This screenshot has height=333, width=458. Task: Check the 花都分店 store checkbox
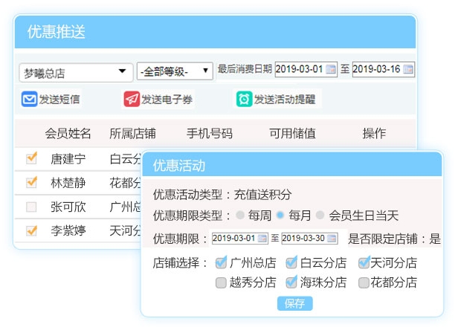[x=364, y=282]
